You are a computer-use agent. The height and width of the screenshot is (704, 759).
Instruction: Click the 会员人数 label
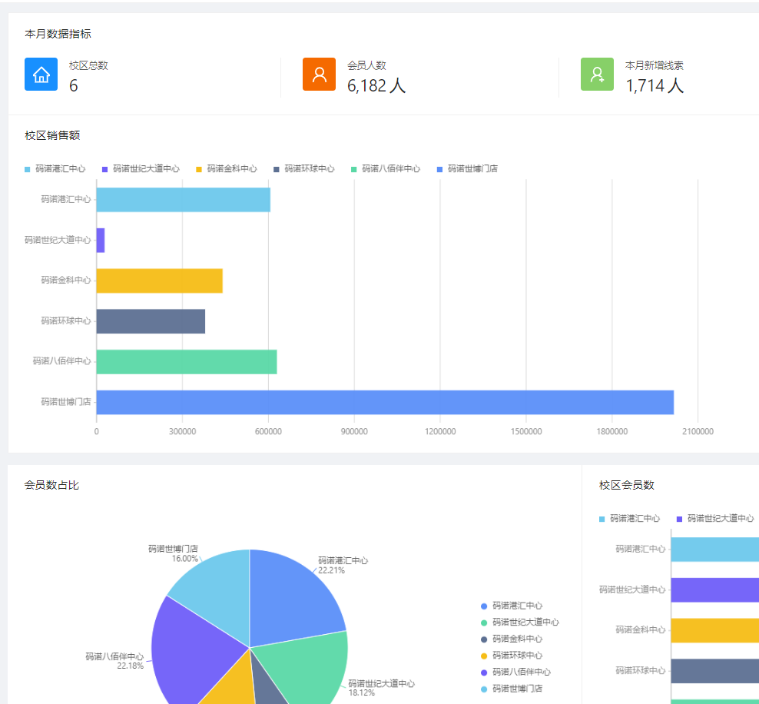(366, 65)
